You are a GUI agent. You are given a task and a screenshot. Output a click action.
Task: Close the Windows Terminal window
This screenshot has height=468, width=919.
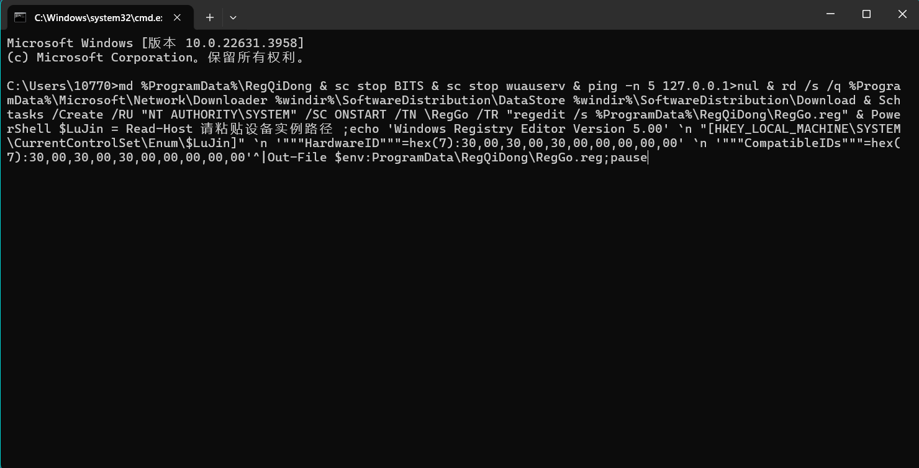pyautogui.click(x=902, y=14)
